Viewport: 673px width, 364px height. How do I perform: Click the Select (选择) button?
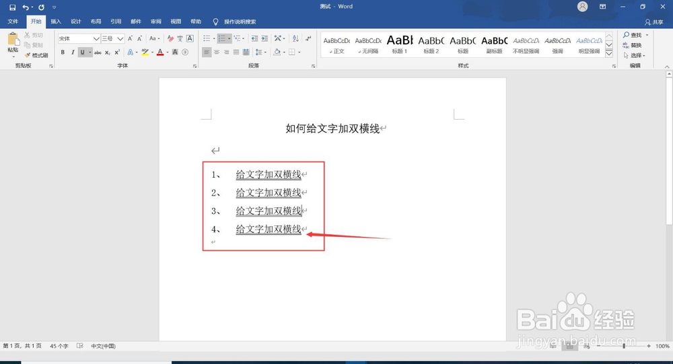pyautogui.click(x=635, y=55)
